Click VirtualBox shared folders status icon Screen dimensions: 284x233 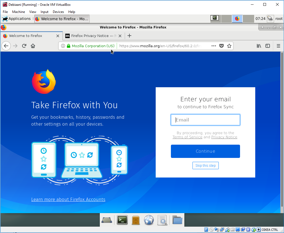coord(232,230)
